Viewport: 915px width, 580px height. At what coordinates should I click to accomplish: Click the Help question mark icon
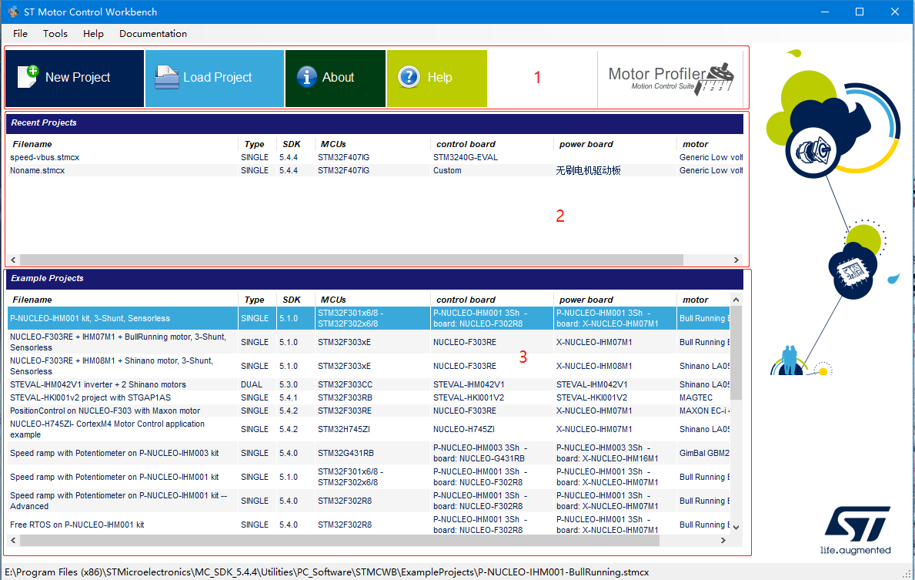pos(409,76)
